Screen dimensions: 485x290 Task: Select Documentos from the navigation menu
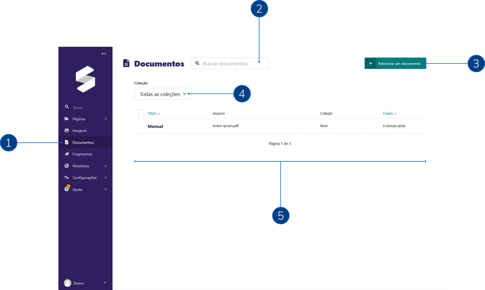83,142
